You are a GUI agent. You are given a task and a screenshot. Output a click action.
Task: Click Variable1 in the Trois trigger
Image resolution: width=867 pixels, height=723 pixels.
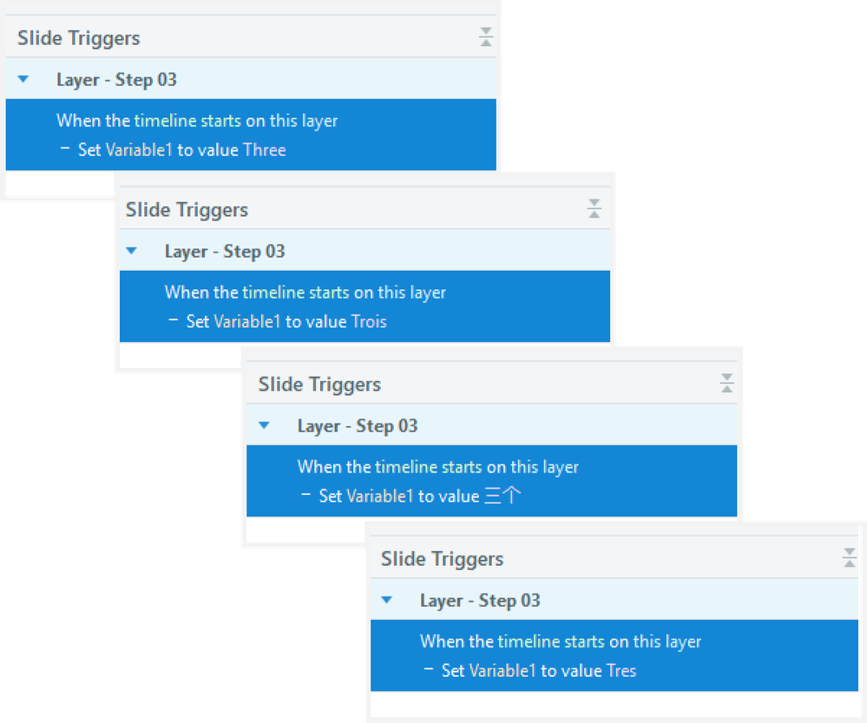tap(247, 321)
